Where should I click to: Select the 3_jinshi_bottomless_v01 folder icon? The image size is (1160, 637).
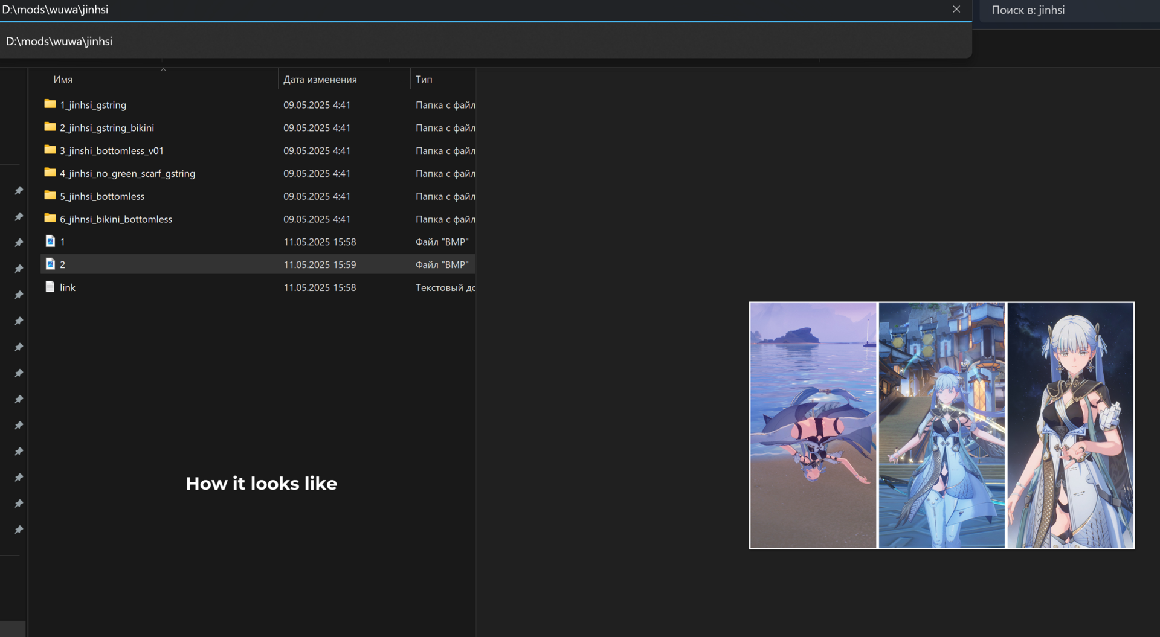[50, 150]
